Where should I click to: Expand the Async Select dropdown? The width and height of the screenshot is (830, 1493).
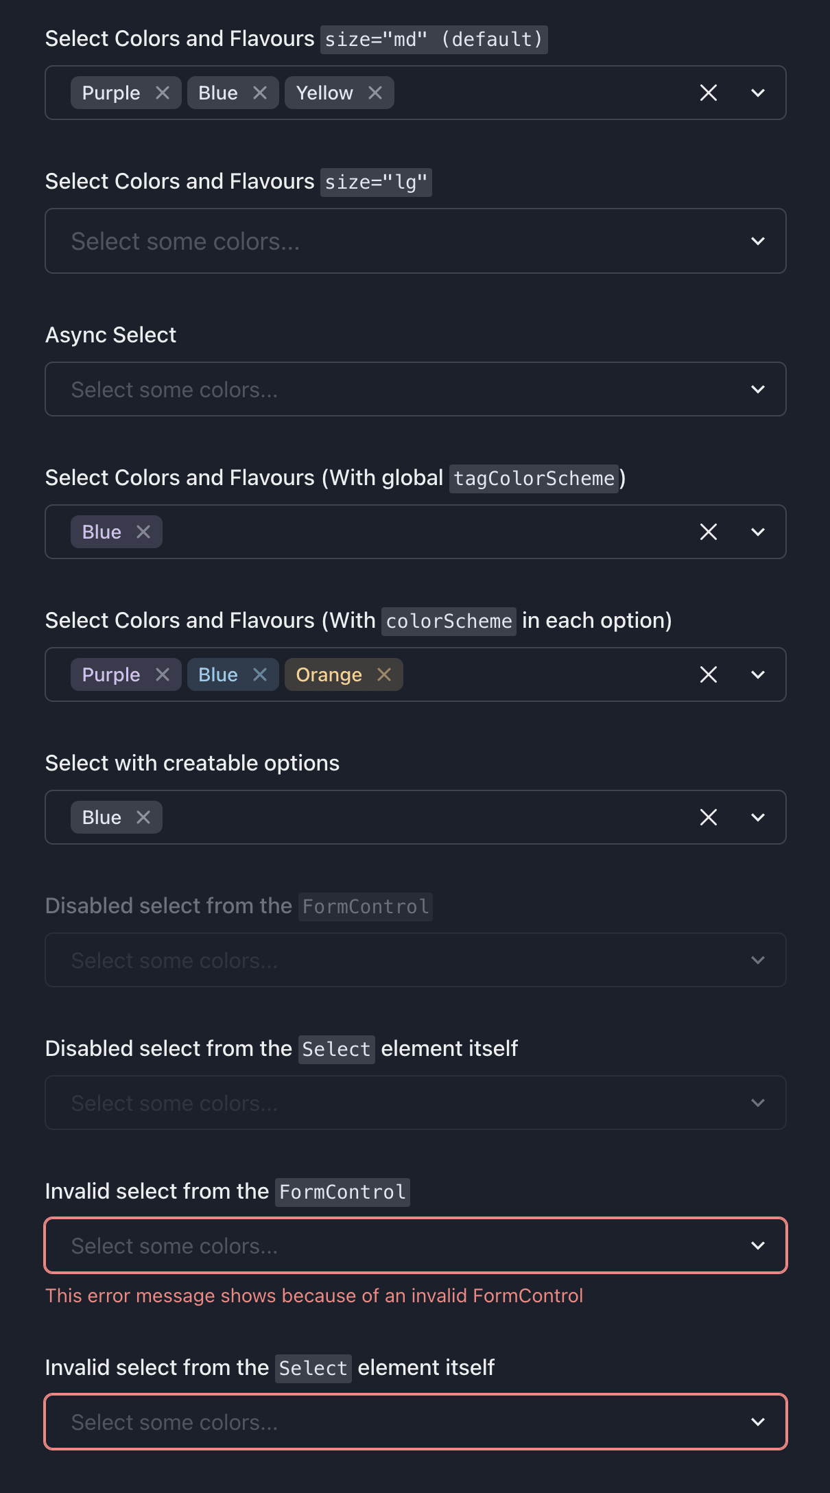pyautogui.click(x=757, y=389)
